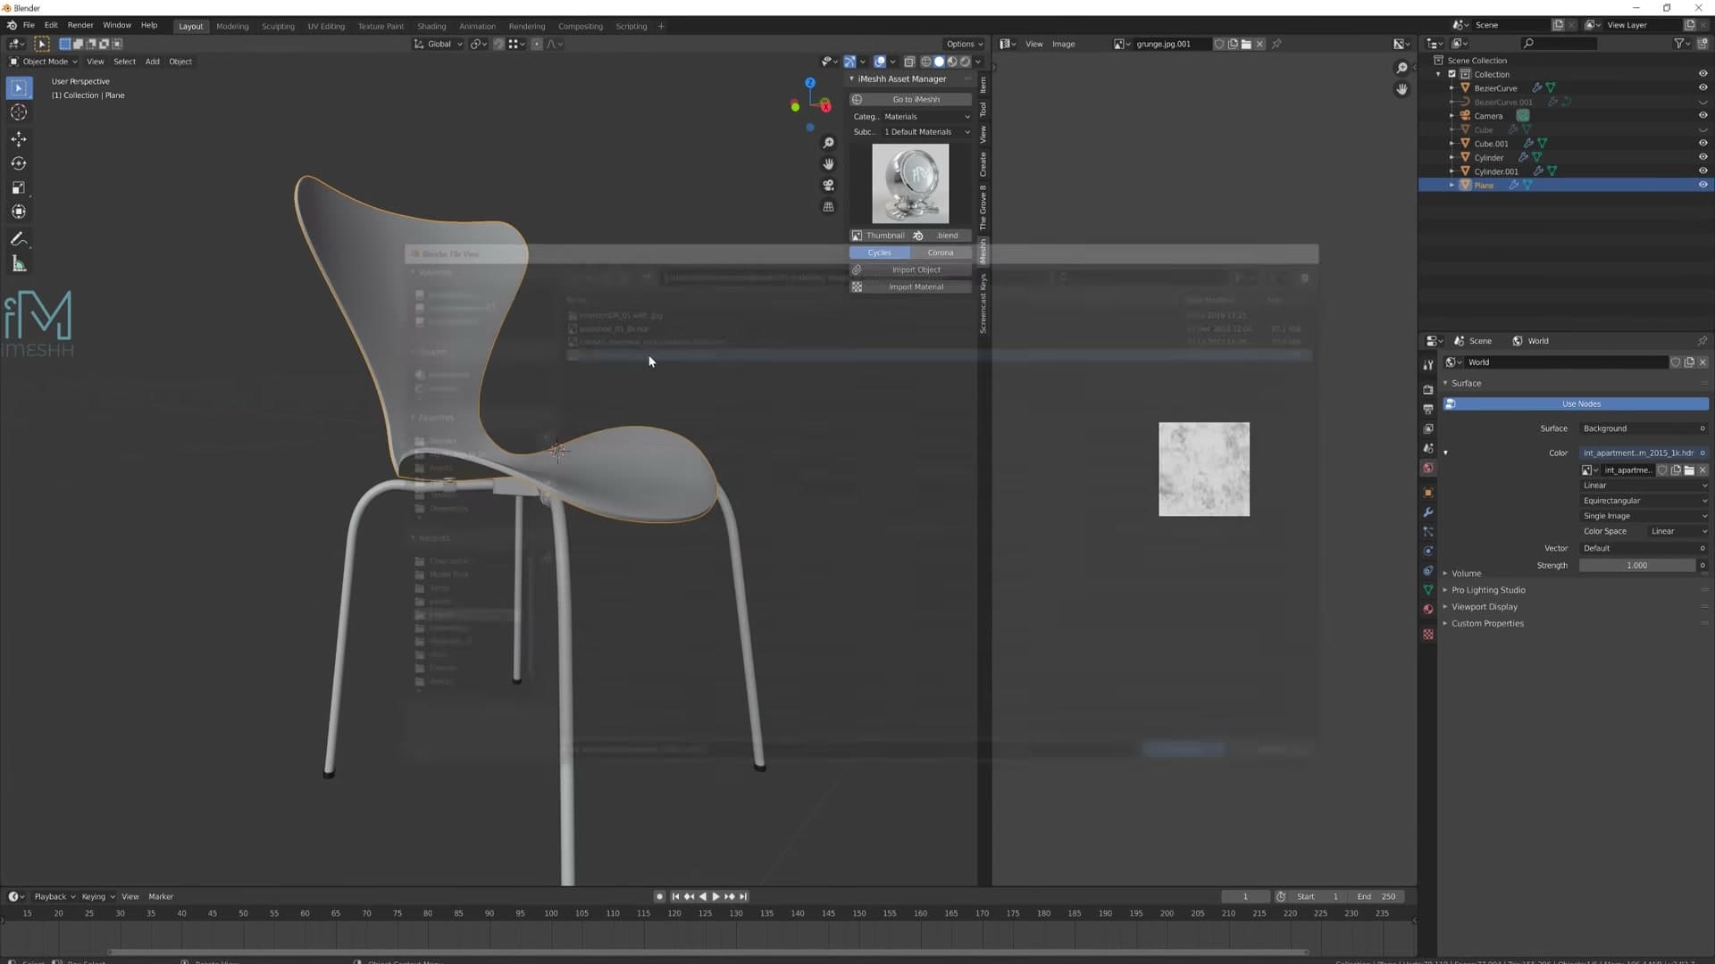Select solid viewport shading mode

point(939,62)
